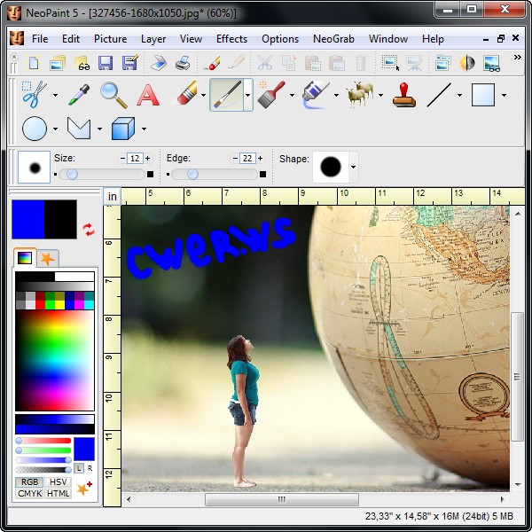Click the printer icon in toolbar
This screenshot has width=532, height=532.
pyautogui.click(x=182, y=63)
